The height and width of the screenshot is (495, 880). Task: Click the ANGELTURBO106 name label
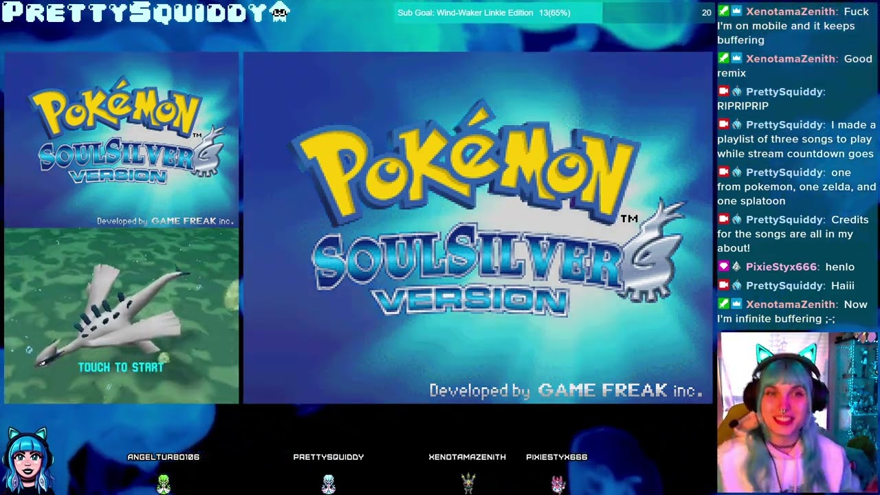point(164,457)
